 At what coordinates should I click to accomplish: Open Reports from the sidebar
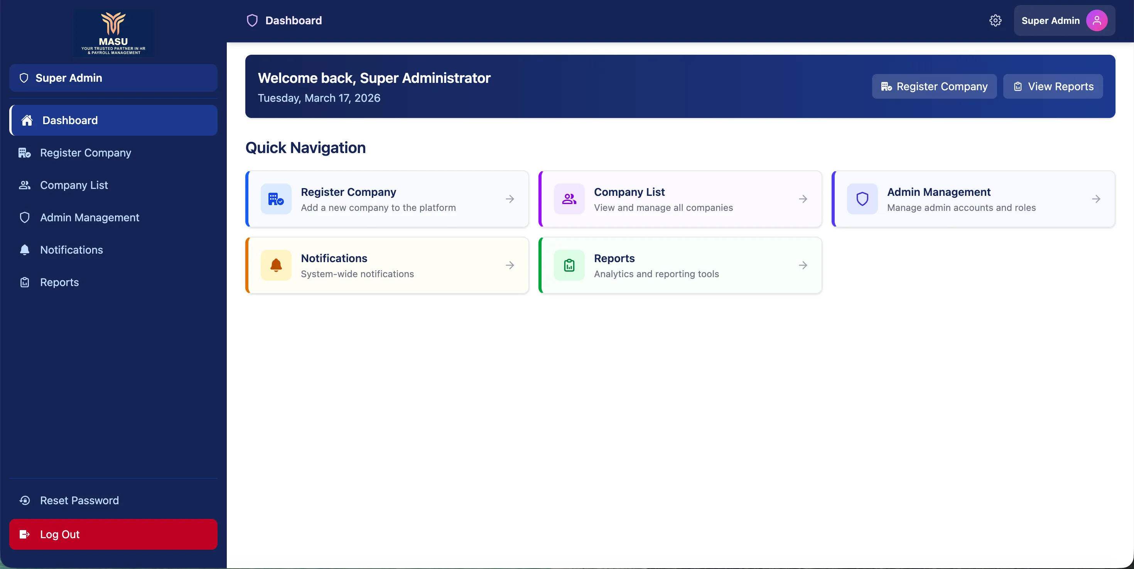[113, 282]
